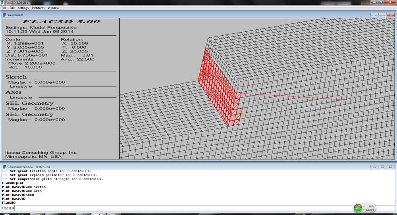Click the Sketch 'Linestyle' label
Viewport: 397px width, 215px height.
(21, 86)
